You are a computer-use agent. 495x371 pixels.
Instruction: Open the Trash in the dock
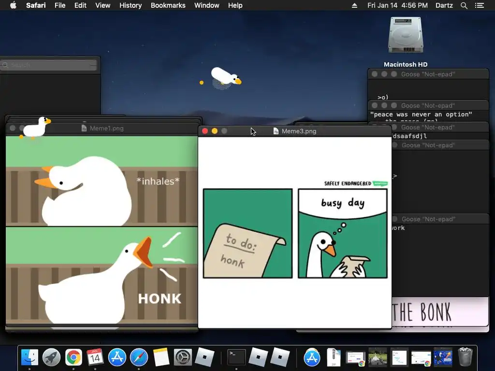(x=465, y=357)
